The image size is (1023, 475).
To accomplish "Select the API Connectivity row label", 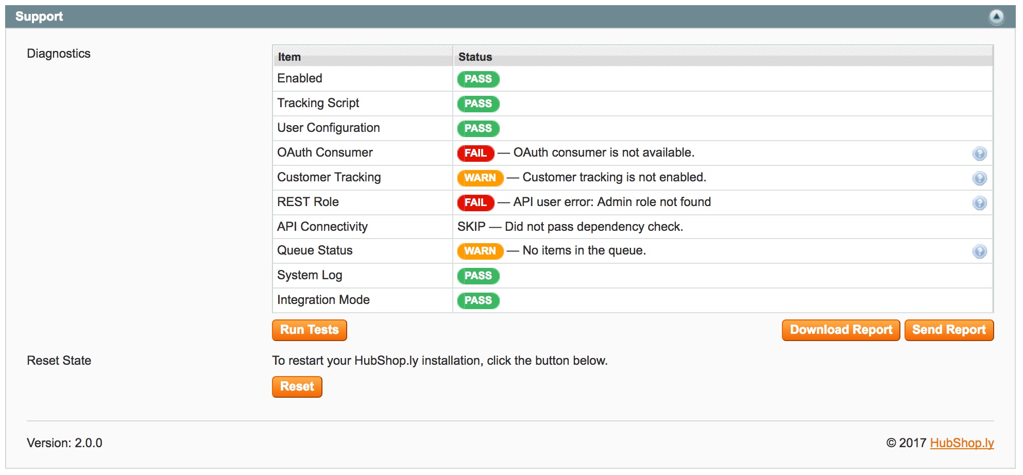I will tap(322, 227).
